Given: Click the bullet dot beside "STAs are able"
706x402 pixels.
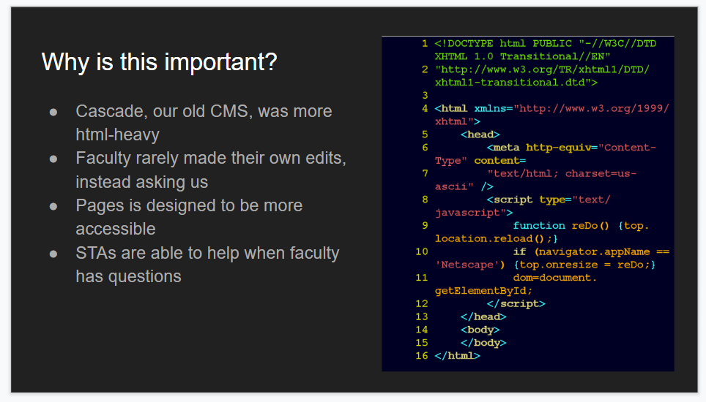Looking at the screenshot, I should pos(53,254).
